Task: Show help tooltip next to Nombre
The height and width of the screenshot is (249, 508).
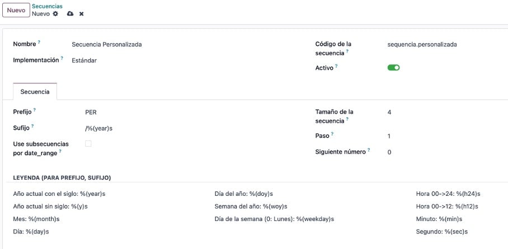Action: (39, 42)
